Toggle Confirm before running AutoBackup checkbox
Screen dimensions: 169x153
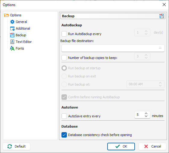tap(64, 97)
